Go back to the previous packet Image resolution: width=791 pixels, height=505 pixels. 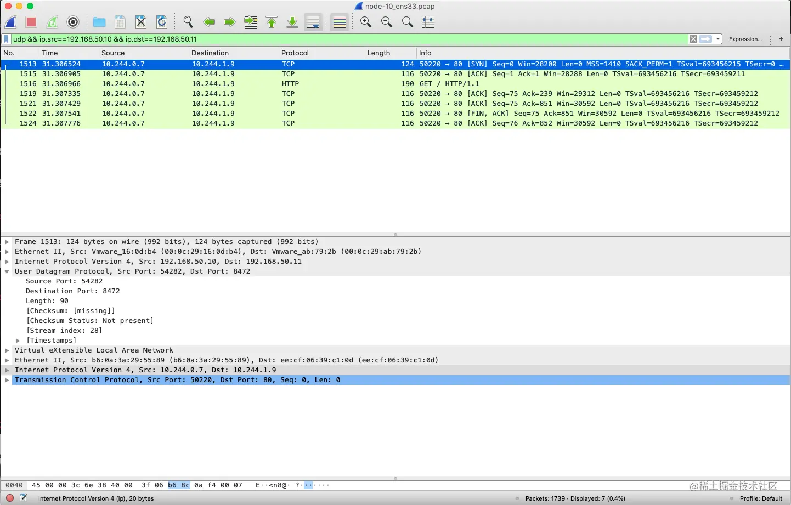coord(209,22)
